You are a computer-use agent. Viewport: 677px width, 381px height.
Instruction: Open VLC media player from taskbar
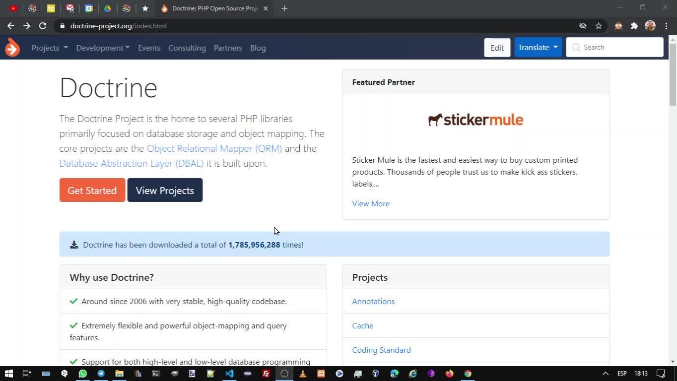[303, 374]
